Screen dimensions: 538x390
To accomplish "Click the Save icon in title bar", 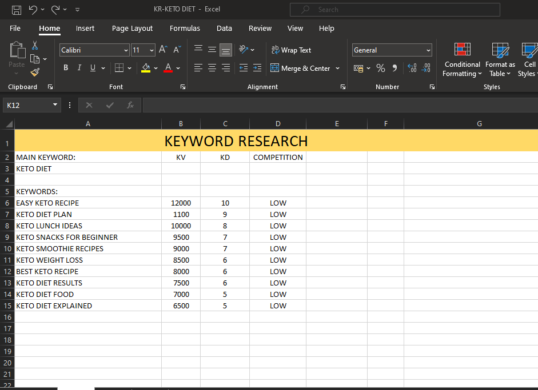I will (17, 10).
